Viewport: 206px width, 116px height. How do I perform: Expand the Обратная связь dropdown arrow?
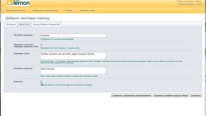[x=96, y=11]
